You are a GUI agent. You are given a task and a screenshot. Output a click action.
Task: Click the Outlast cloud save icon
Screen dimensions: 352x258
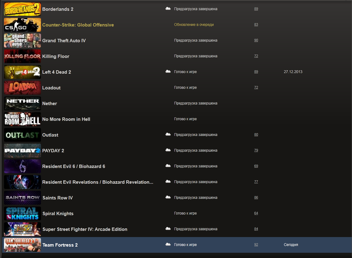pyautogui.click(x=168, y=134)
